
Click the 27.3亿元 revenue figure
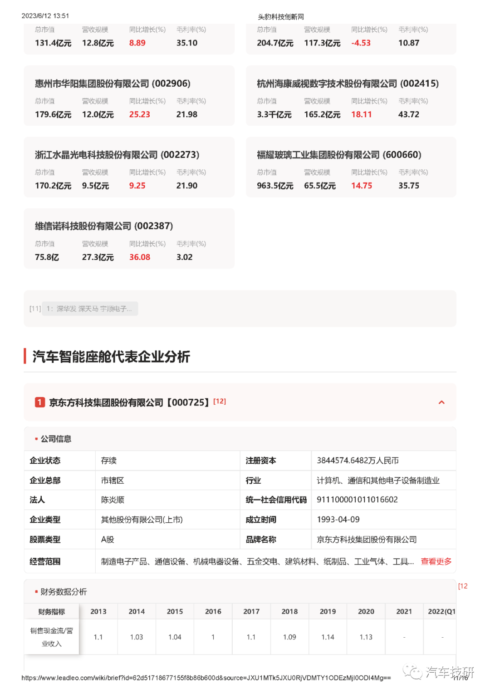coord(98,257)
